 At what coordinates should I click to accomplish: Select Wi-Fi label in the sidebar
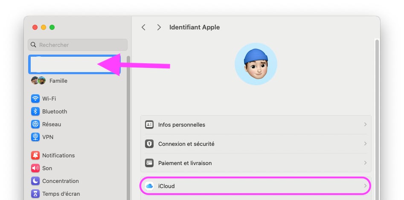[49, 99]
